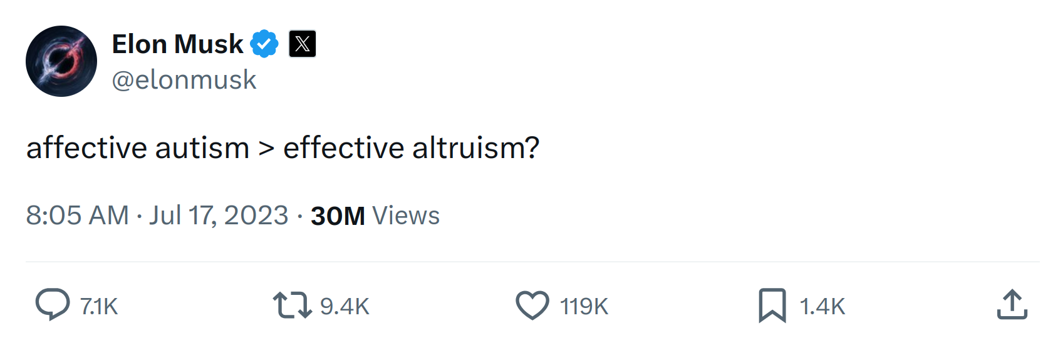Open the black hole profile avatar
This screenshot has width=1058, height=338.
61,61
